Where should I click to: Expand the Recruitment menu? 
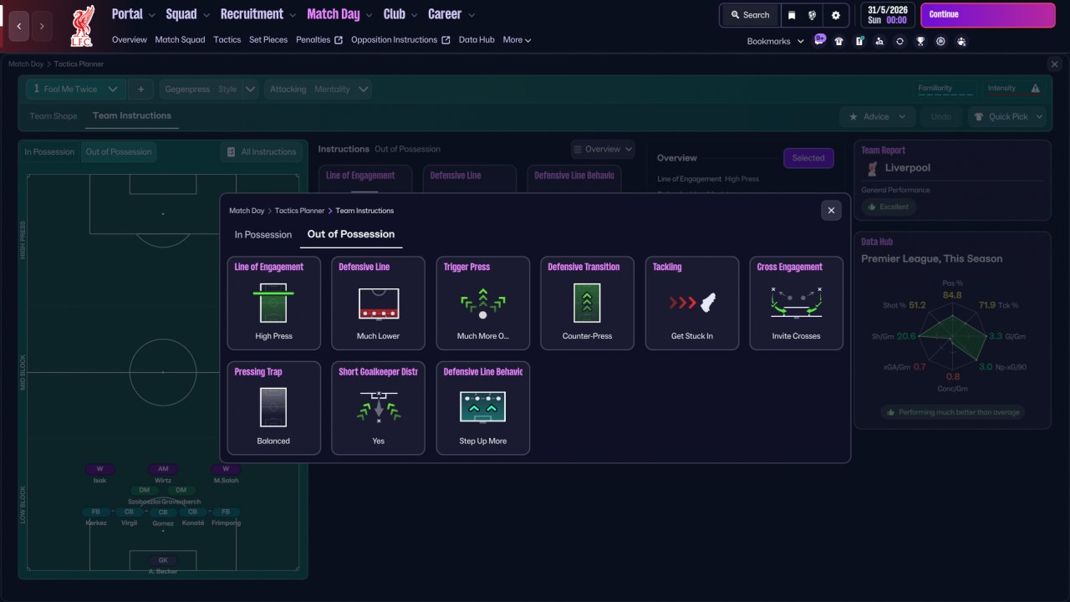point(258,14)
